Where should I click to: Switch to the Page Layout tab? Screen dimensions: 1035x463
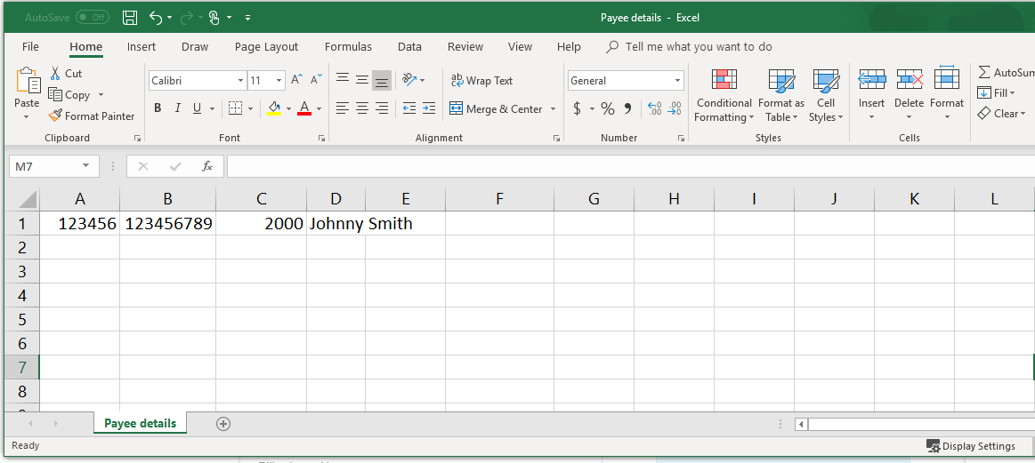click(x=266, y=47)
